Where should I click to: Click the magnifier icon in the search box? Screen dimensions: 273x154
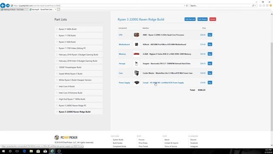(x=253, y=6)
